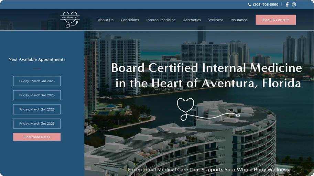The height and width of the screenshot is (176, 314).
Task: Click the Find more Dates button
Action: pyautogui.click(x=37, y=137)
